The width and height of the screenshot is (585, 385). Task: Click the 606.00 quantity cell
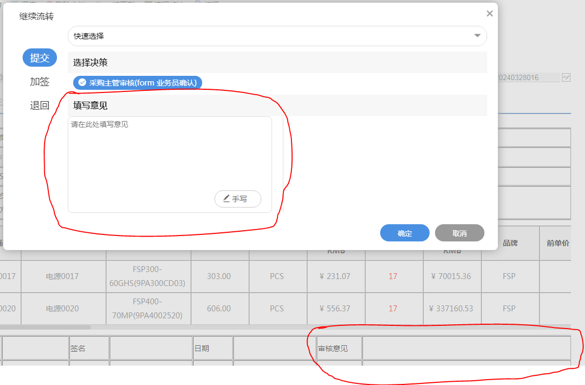click(x=220, y=309)
